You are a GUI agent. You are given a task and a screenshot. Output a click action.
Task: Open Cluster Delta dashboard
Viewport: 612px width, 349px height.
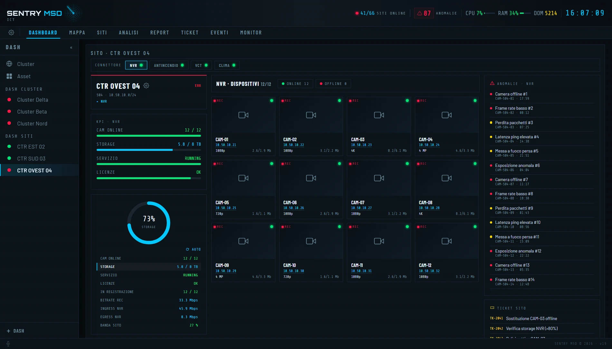(x=39, y=100)
